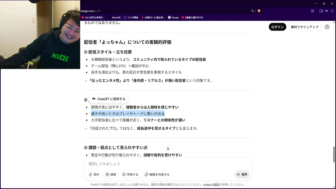Click the heading ③ 課題・弱点として見られやすい点
The width and height of the screenshot is (336, 189).
tap(116, 148)
